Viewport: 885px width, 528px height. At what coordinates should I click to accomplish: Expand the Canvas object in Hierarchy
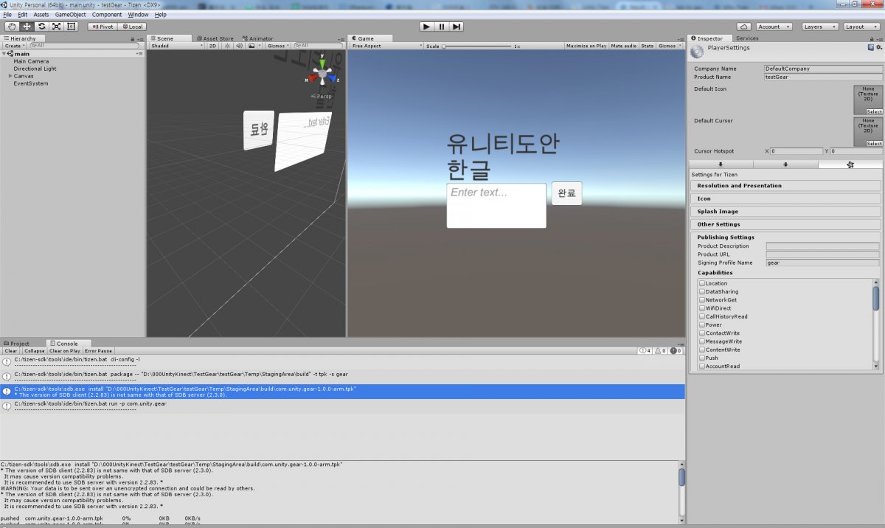click(x=10, y=76)
